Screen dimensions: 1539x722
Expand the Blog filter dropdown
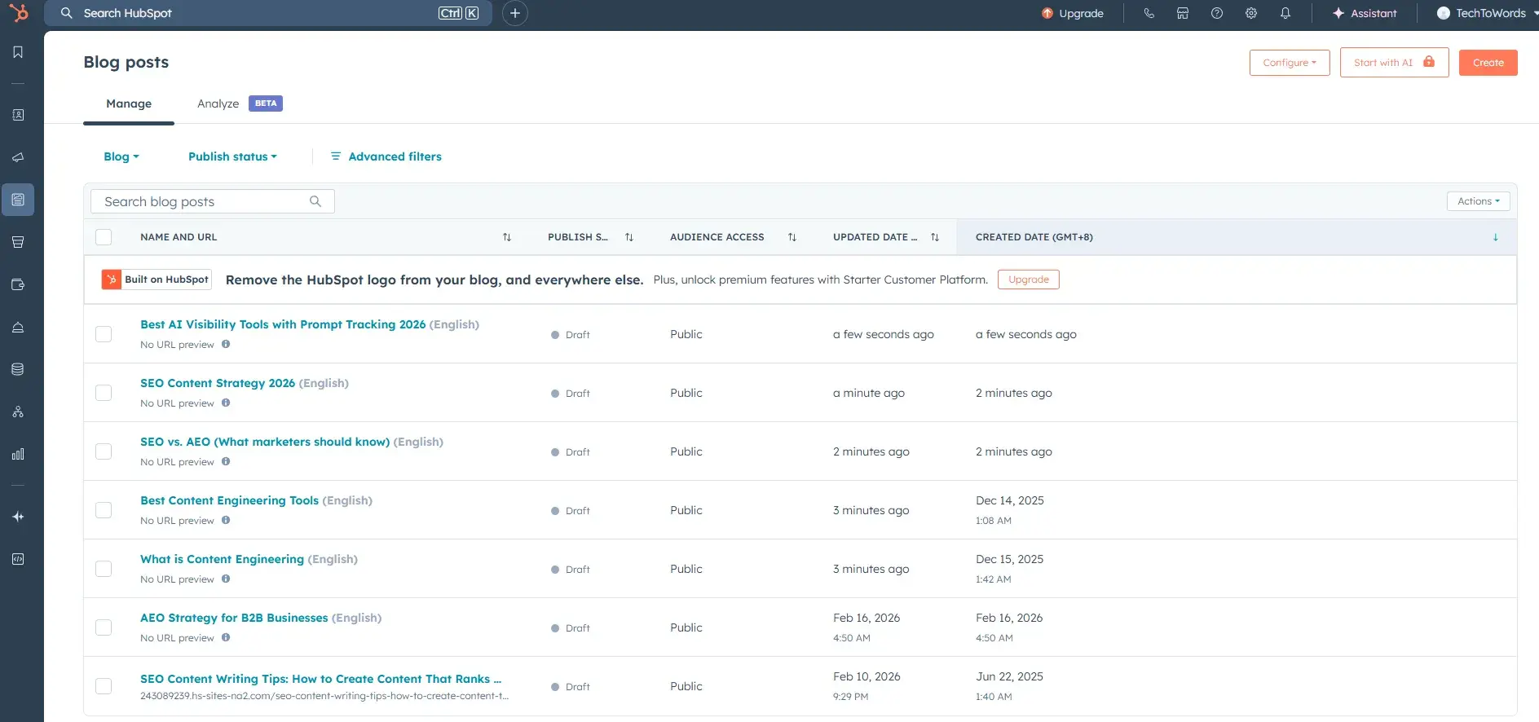(x=121, y=156)
